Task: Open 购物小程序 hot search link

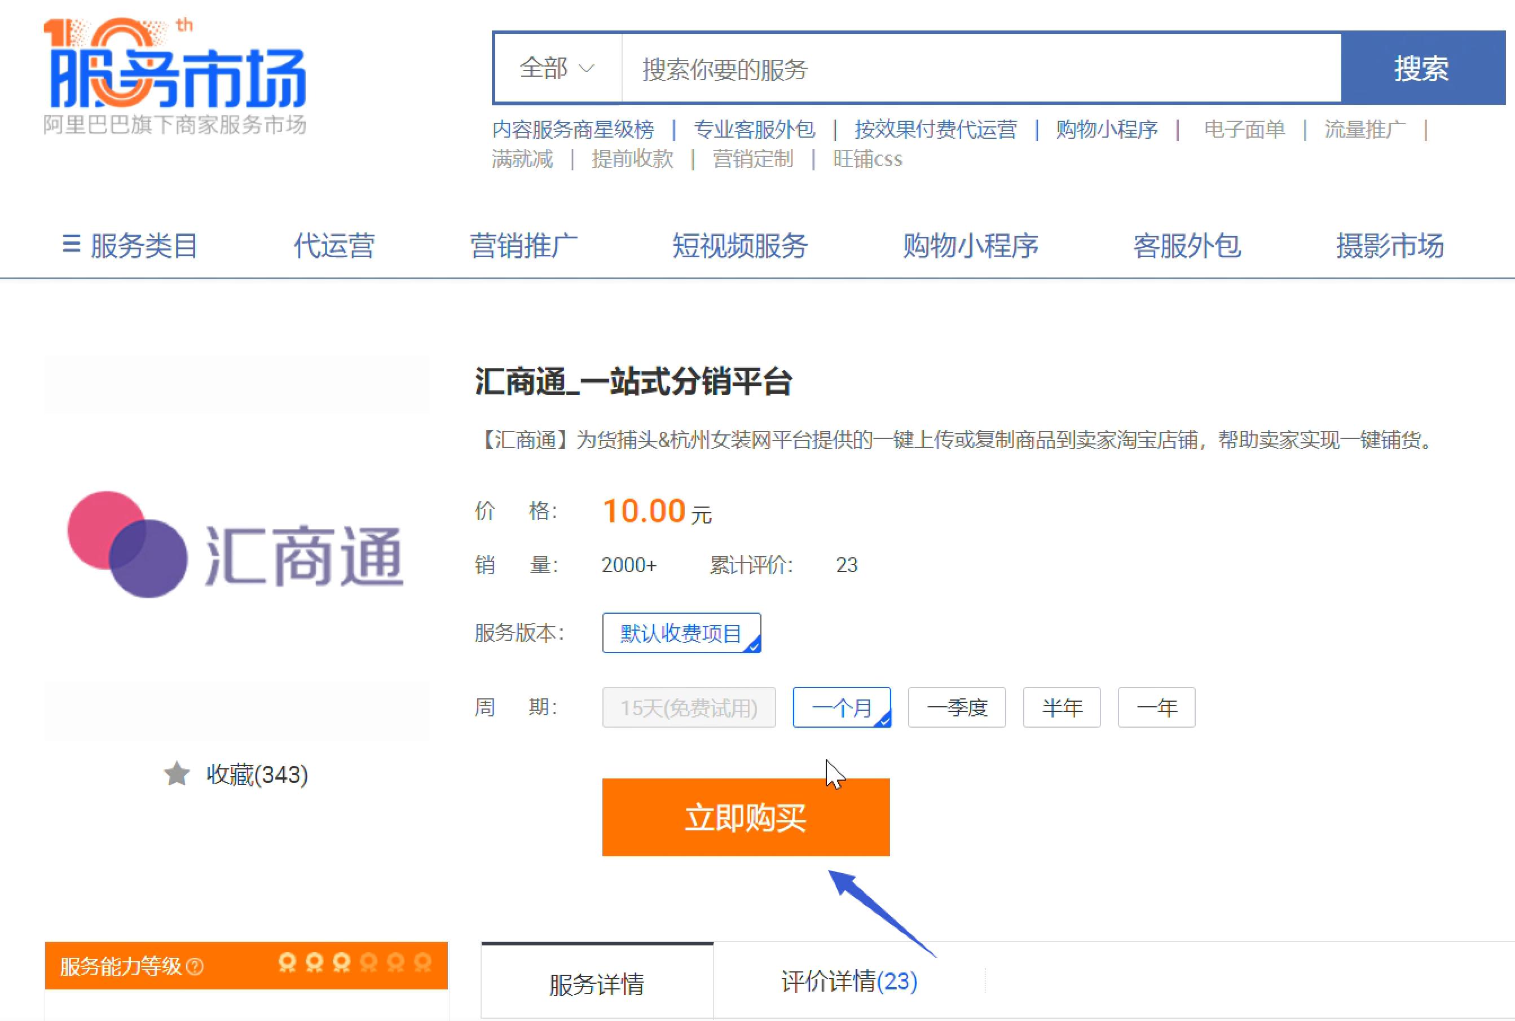Action: click(1107, 129)
